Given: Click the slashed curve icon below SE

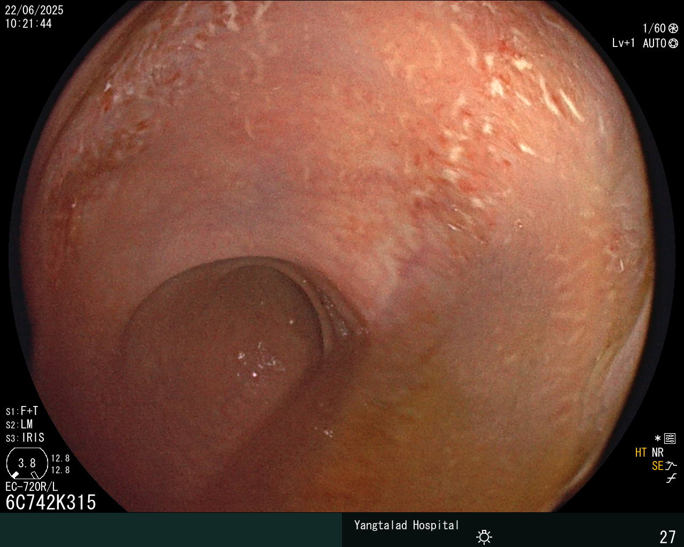Looking at the screenshot, I should (671, 479).
